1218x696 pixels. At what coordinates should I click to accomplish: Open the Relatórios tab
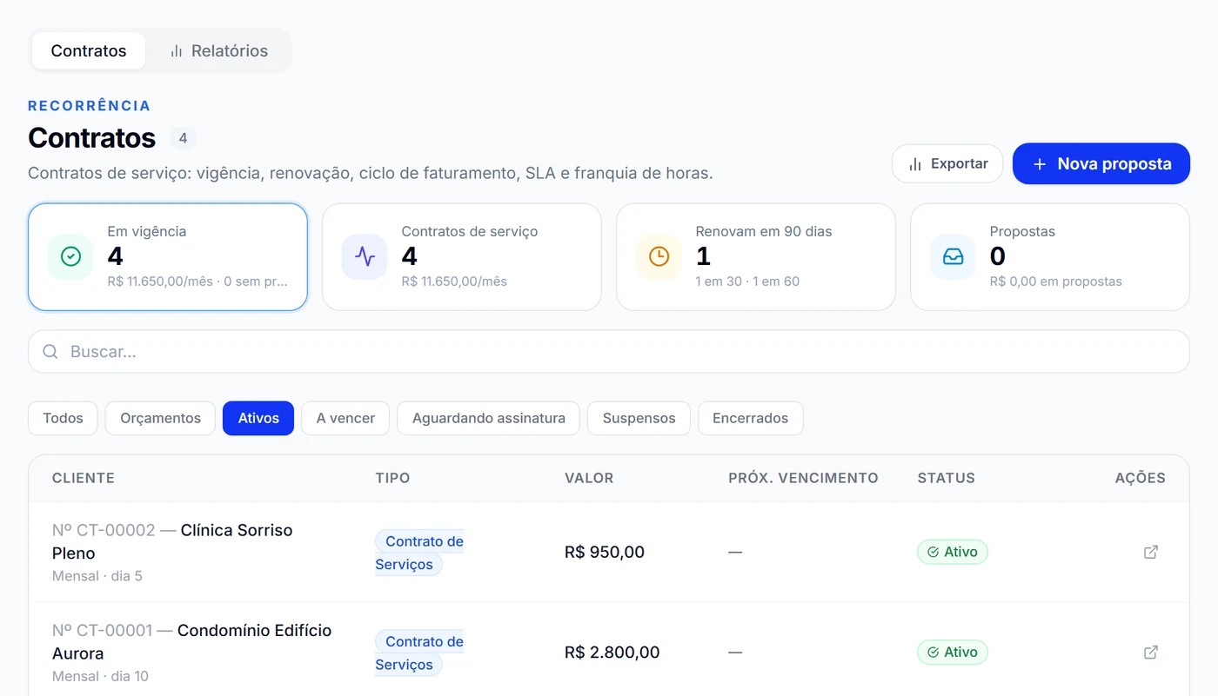tap(218, 50)
